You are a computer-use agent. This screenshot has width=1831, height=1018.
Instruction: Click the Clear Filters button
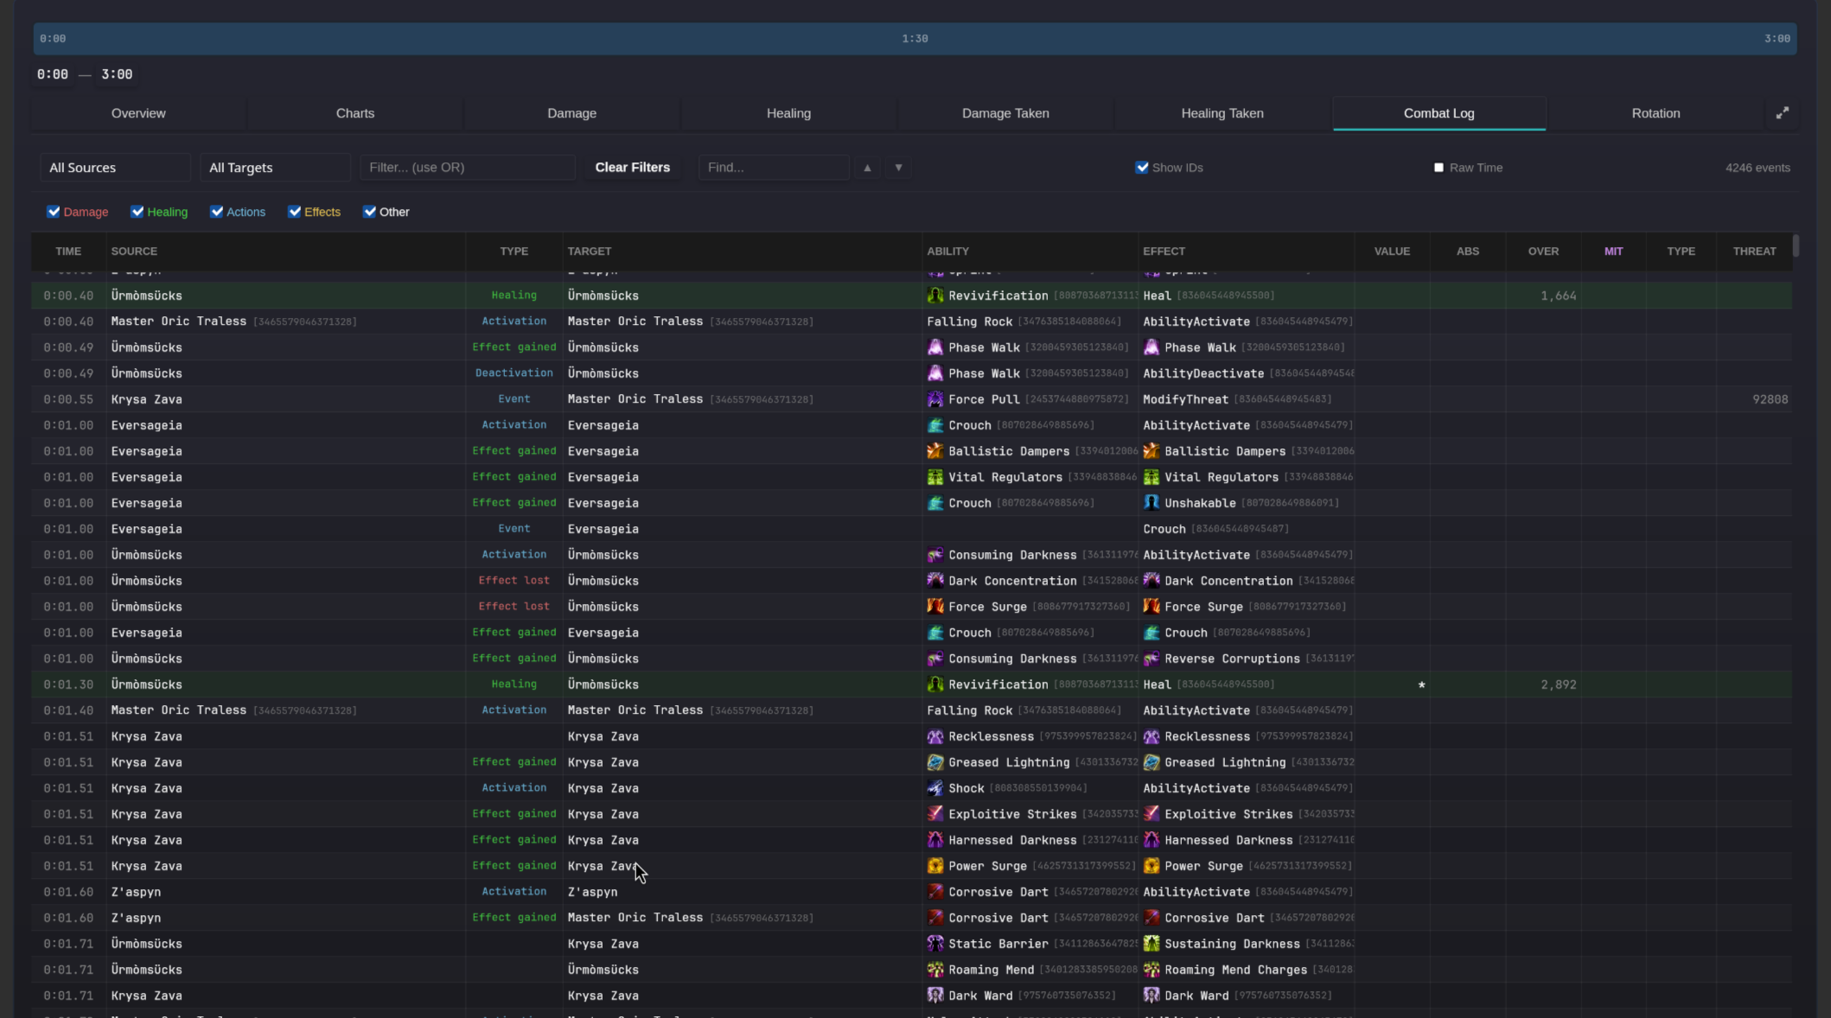pos(632,167)
